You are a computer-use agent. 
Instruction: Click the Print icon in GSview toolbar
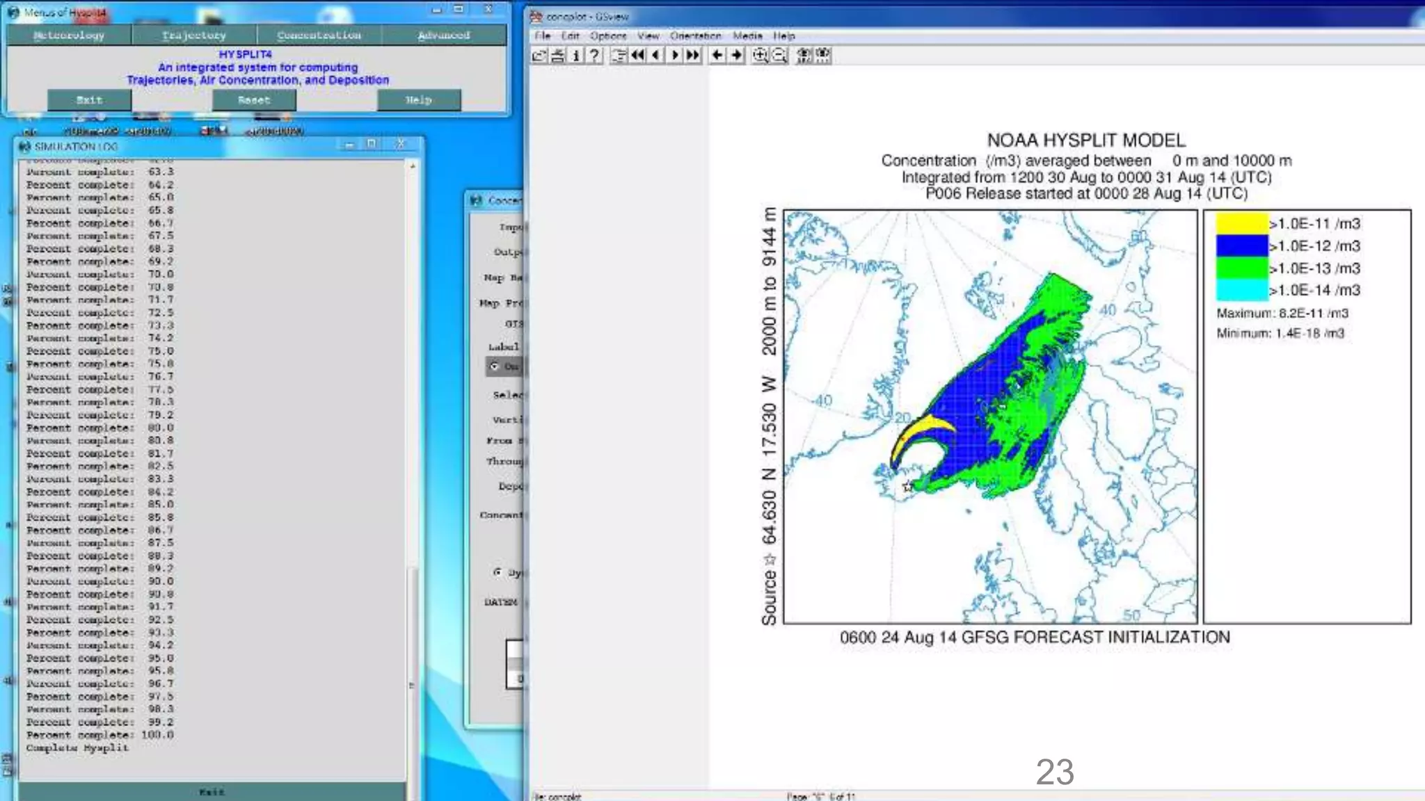pos(557,56)
